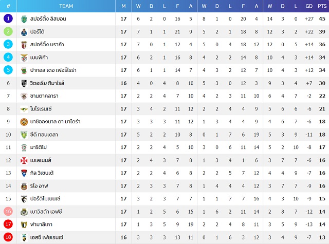Select the green rank 2 badge

(x=8, y=32)
